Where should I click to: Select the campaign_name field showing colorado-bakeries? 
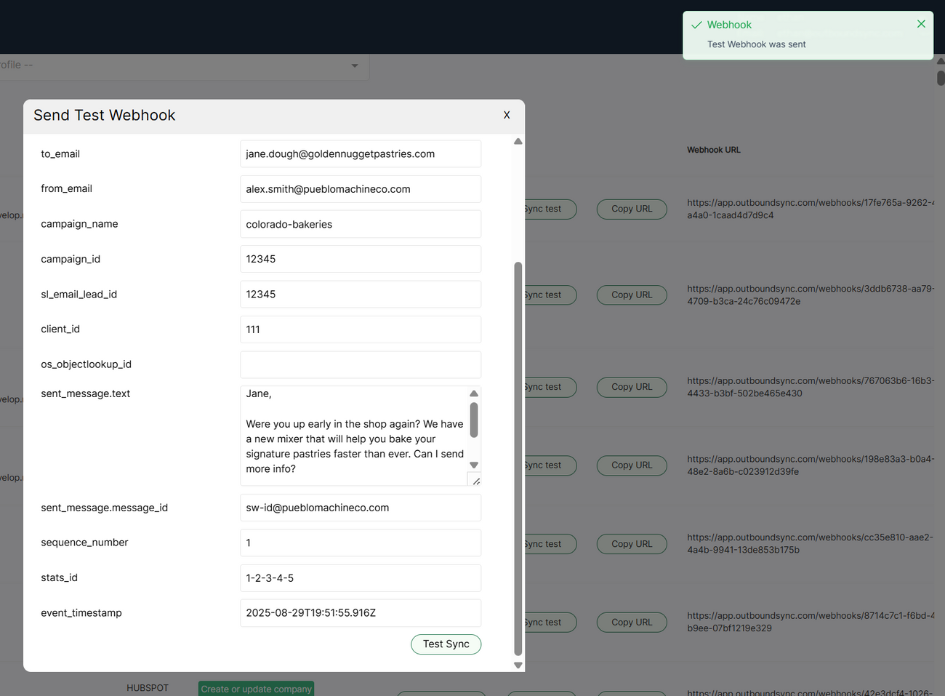(360, 224)
